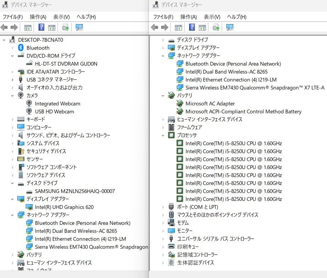Open ファイル(F) menu in left window

(13, 17)
